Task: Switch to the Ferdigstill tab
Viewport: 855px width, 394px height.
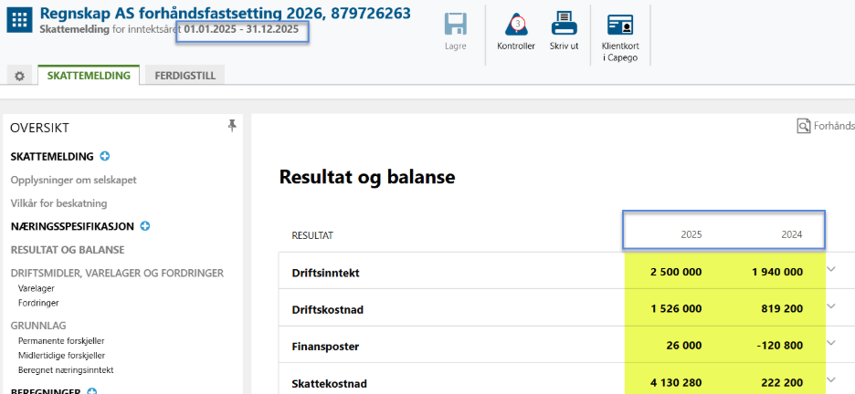Action: point(185,76)
